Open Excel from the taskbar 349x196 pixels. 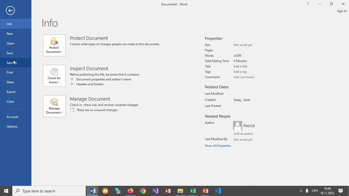193,191
